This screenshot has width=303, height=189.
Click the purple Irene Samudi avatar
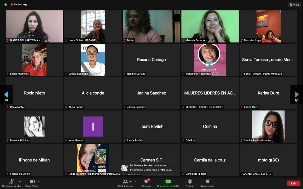(93, 127)
